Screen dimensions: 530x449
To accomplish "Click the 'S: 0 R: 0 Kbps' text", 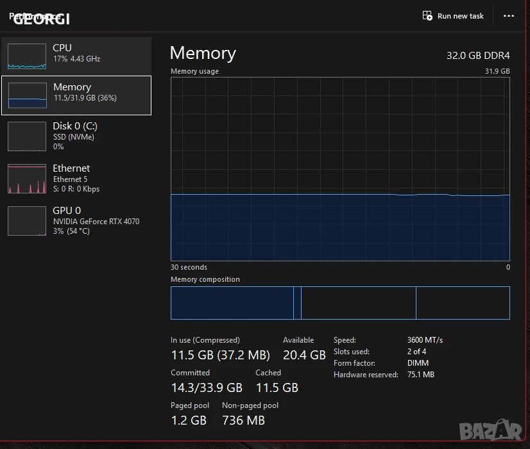I will (76, 189).
